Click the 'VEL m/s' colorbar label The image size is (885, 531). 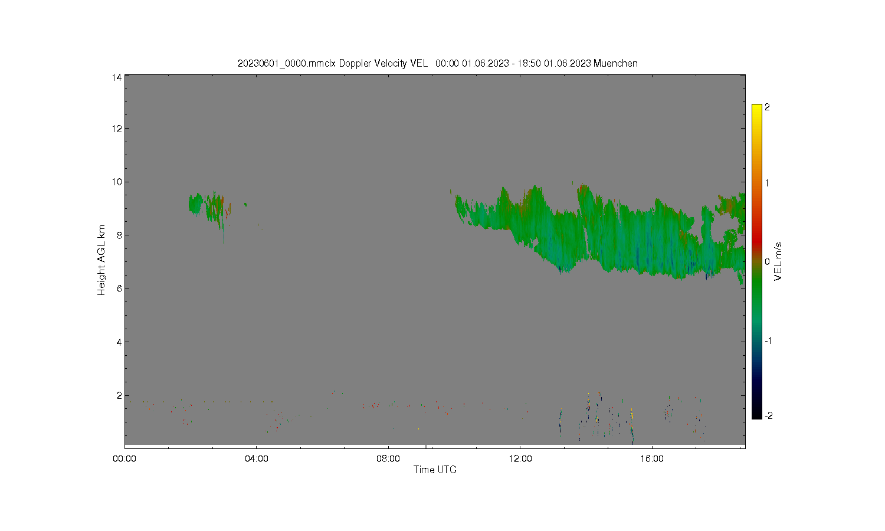click(x=778, y=261)
